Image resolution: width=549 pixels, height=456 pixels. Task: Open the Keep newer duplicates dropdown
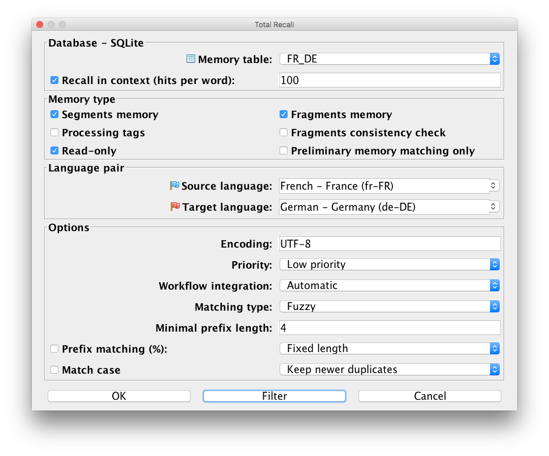389,370
